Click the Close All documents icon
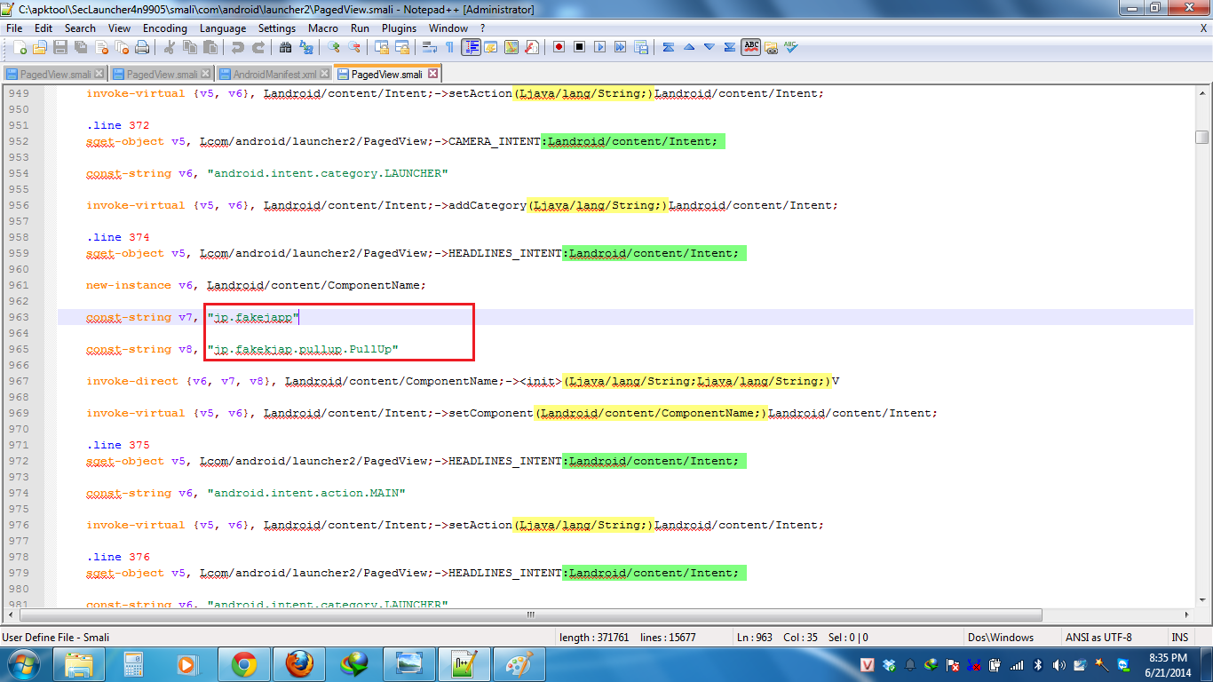Image resolution: width=1213 pixels, height=682 pixels. coord(122,47)
